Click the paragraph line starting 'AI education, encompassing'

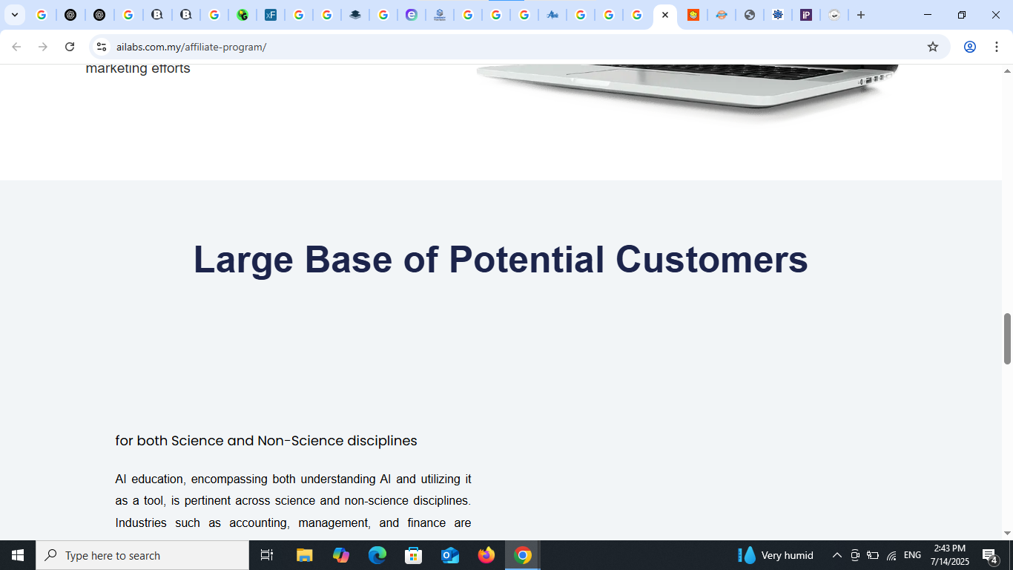293,479
